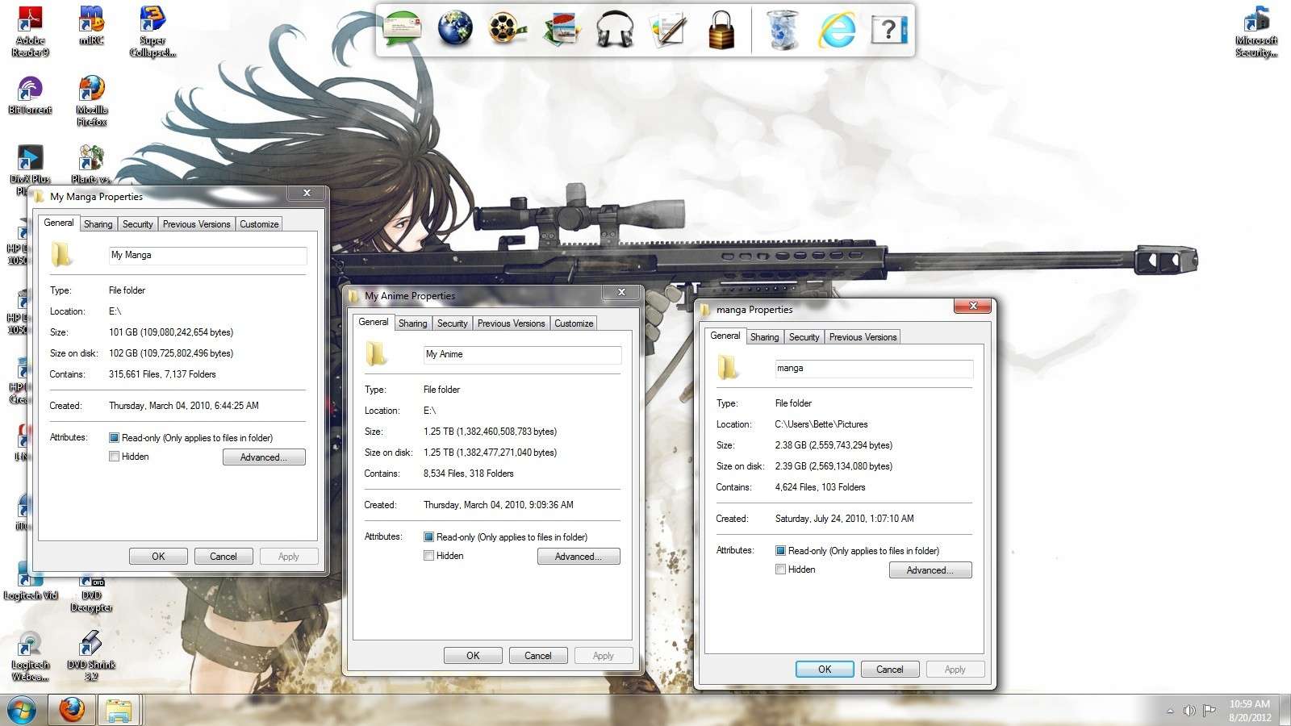Open the volume speaker tray icon

[x=1189, y=711]
